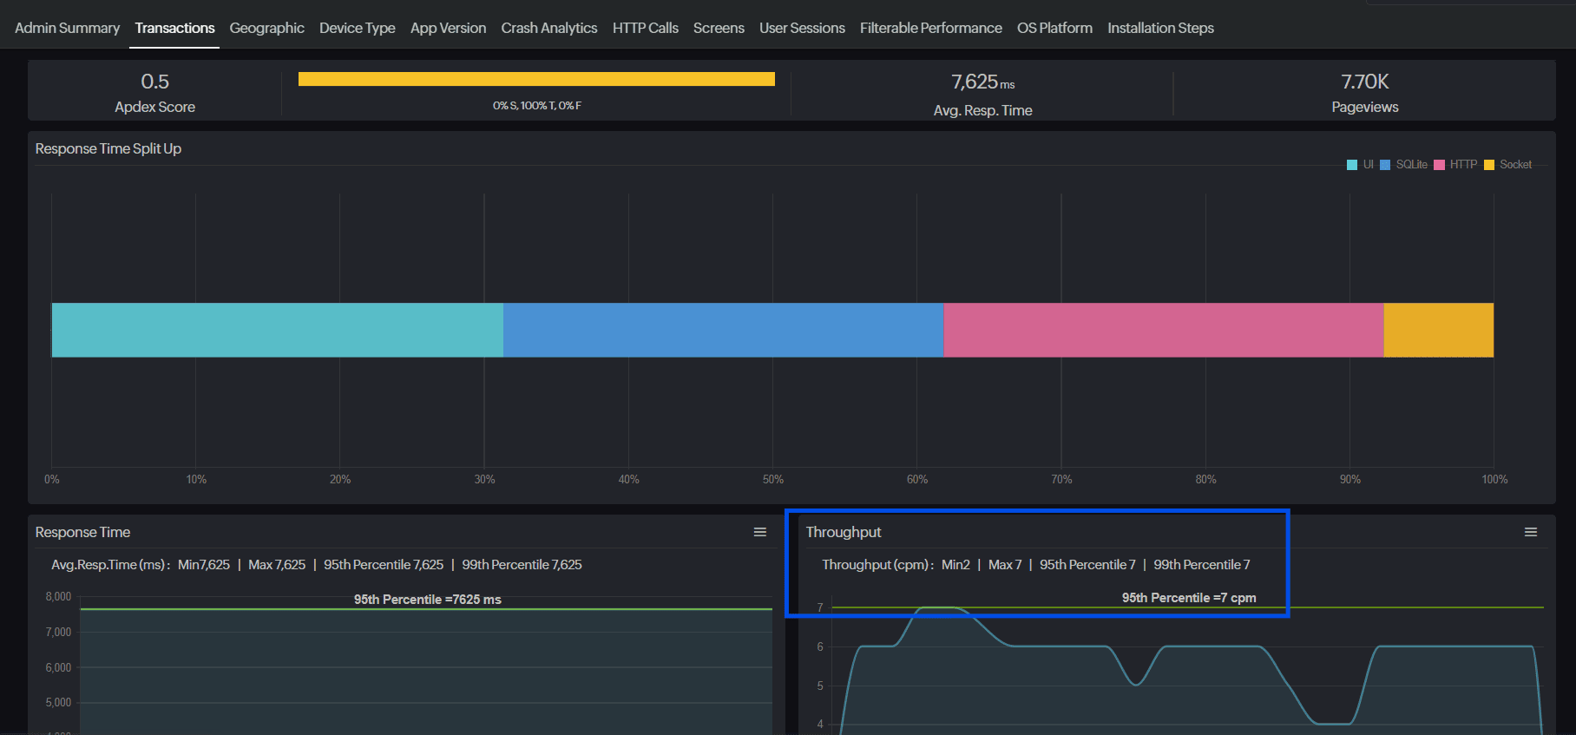Click the Throughput panel title

pyautogui.click(x=843, y=533)
